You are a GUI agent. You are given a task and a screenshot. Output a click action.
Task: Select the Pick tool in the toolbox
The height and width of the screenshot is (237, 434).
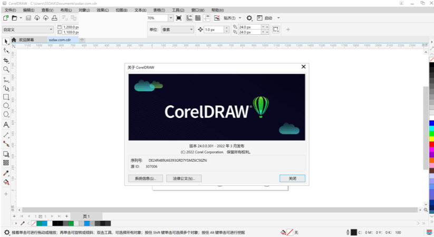pos(6,42)
